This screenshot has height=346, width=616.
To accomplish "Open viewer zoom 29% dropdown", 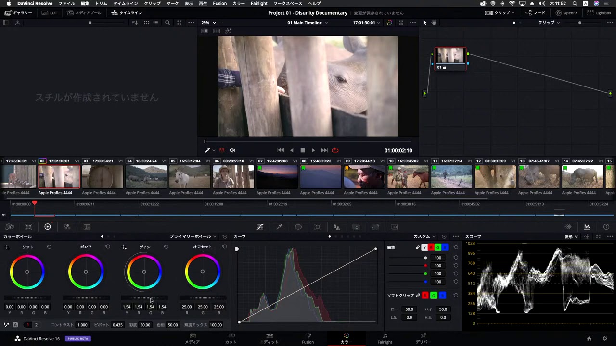I will pos(209,23).
